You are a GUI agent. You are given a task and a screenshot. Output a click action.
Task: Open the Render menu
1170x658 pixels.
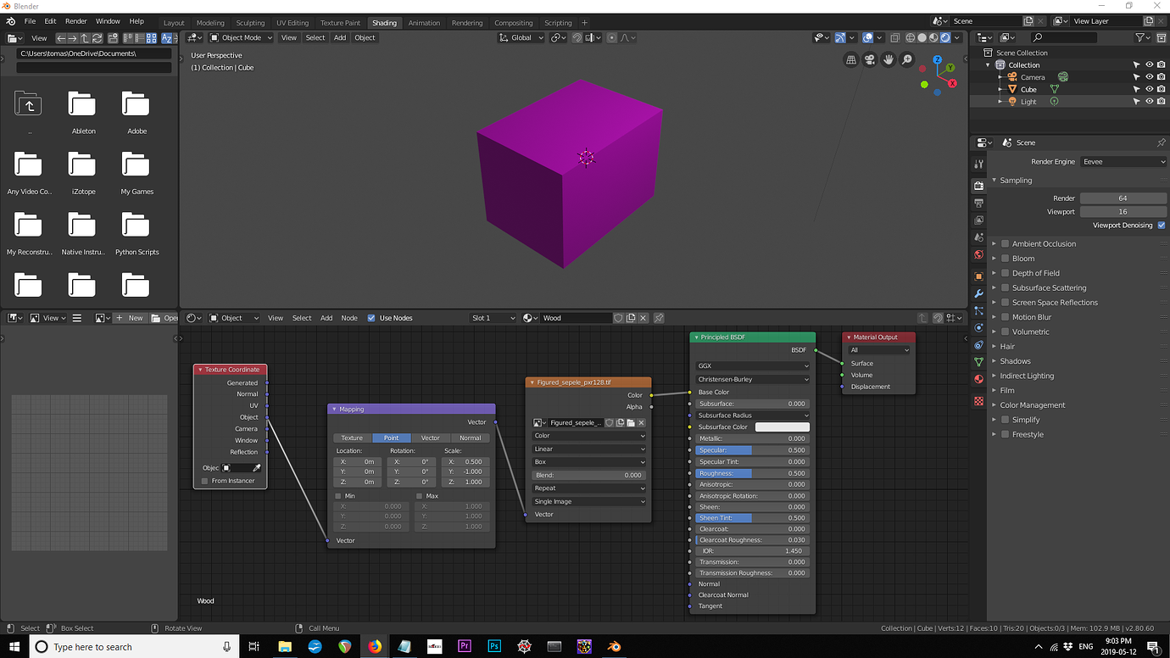(x=76, y=20)
